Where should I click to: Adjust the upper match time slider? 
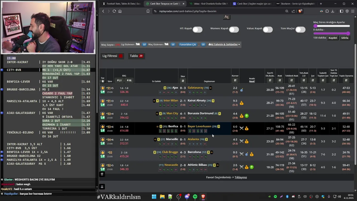coord(332,26)
